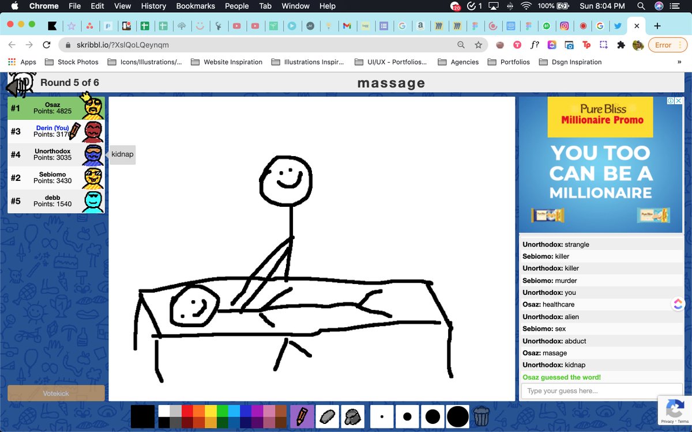This screenshot has width=692, height=432.
Task: Open a new browser tab
Action: [x=657, y=26]
